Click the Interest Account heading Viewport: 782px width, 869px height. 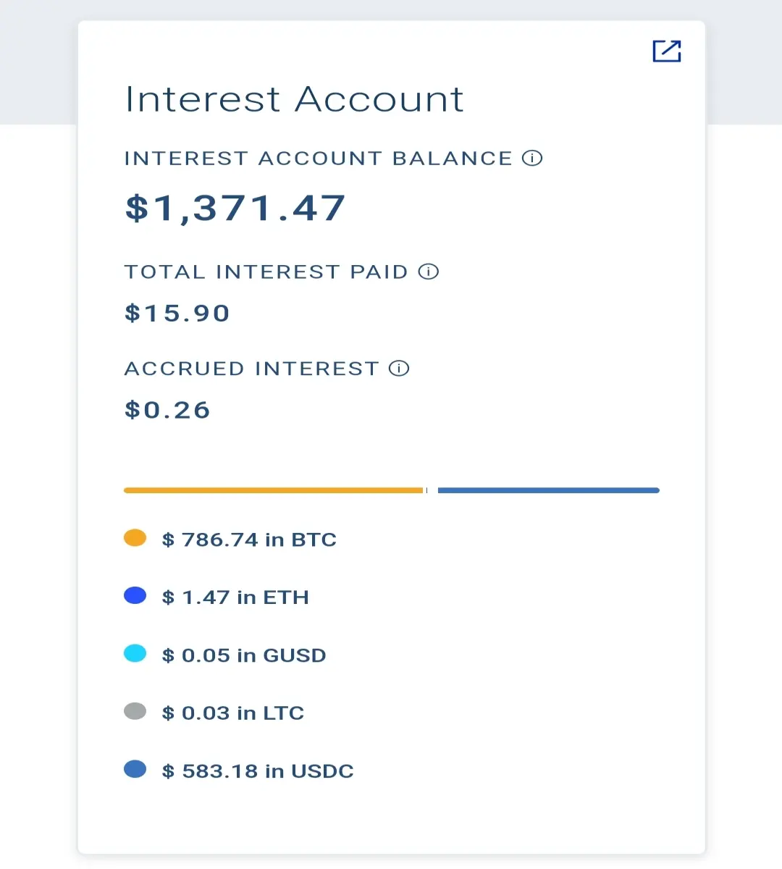295,99
